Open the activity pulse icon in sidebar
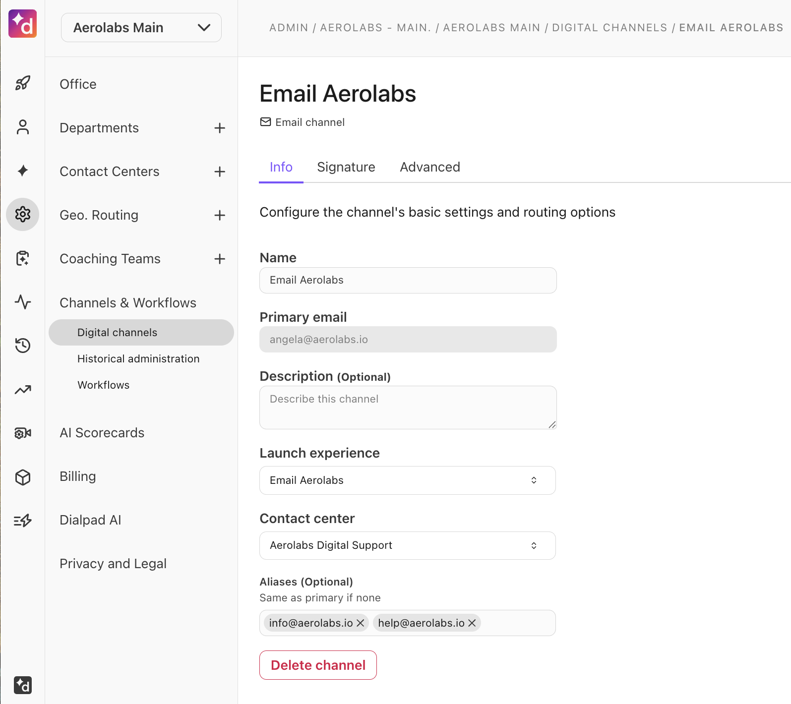 click(x=23, y=301)
